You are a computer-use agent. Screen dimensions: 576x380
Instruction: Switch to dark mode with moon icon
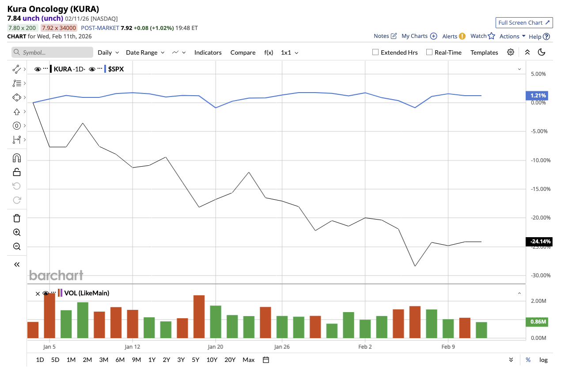pyautogui.click(x=542, y=52)
